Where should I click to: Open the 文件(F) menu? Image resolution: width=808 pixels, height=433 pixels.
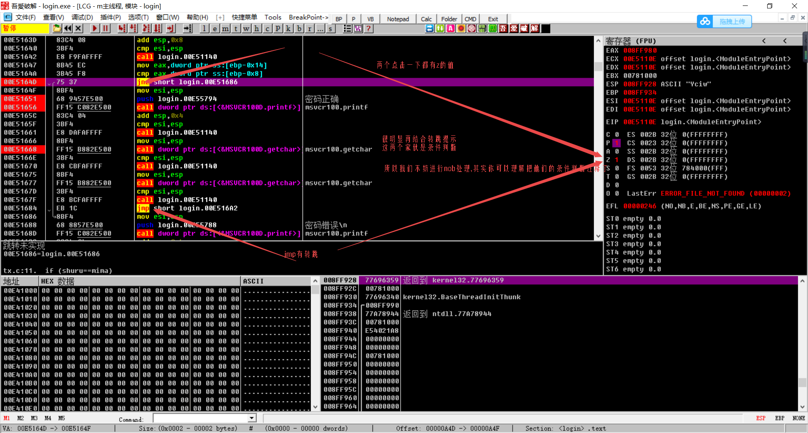(25, 17)
